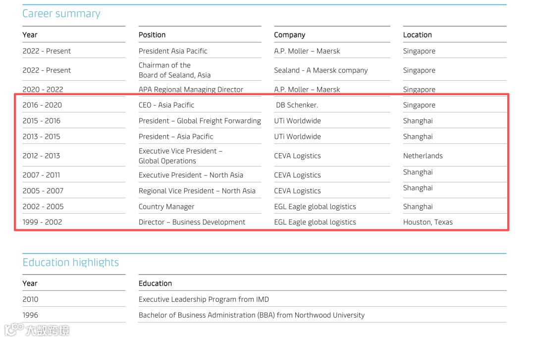This screenshot has height=340, width=535.
Task: Click the Education highlights heading
Action: pyautogui.click(x=71, y=262)
